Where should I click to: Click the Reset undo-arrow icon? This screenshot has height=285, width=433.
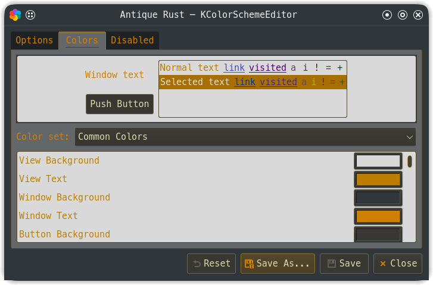click(197, 264)
